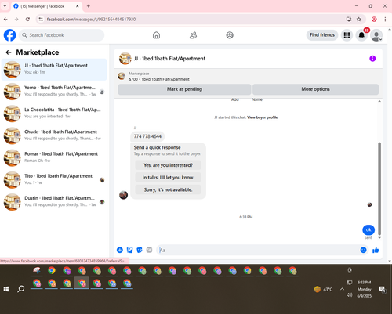The width and height of the screenshot is (392, 314).
Task: Open Yomo conversation
Action: [54, 92]
